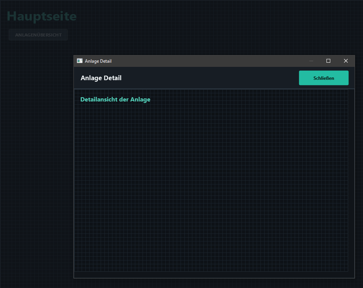Select the 'Detailansicht der Anlage' text
This screenshot has width=363, height=288.
coord(115,100)
